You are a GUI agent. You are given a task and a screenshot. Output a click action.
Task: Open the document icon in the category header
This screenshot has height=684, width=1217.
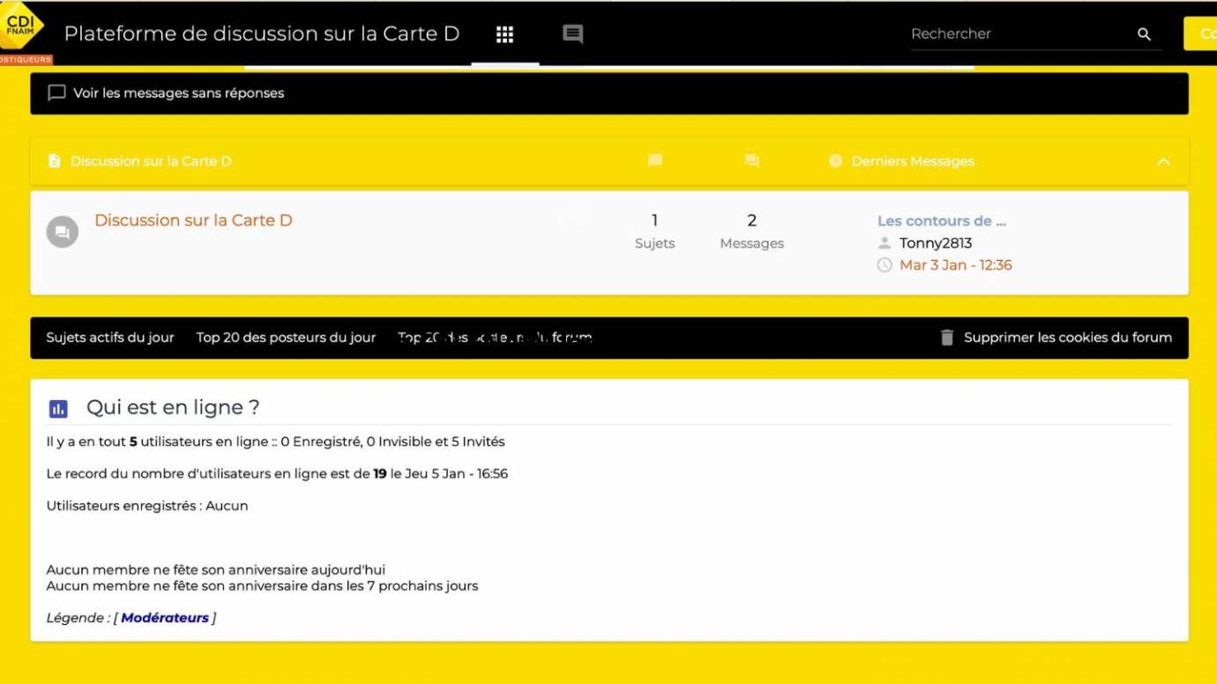(x=54, y=160)
